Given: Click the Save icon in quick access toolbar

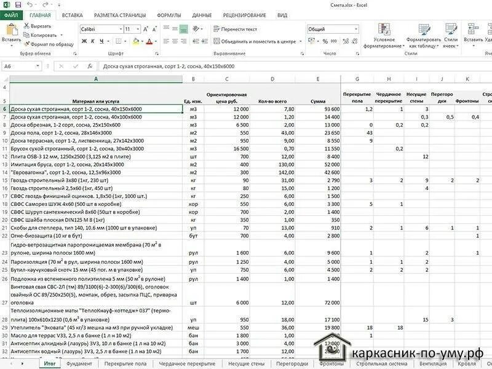Looking at the screenshot, I should click(x=18, y=5).
